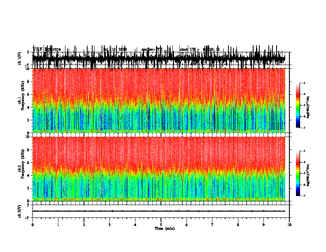Click the ch.1 log(PSD) colorbar label
Image resolution: width=326 pixels, height=252 pixels.
(308, 107)
